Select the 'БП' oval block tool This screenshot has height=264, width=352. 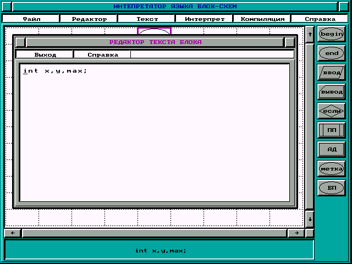tap(332, 188)
